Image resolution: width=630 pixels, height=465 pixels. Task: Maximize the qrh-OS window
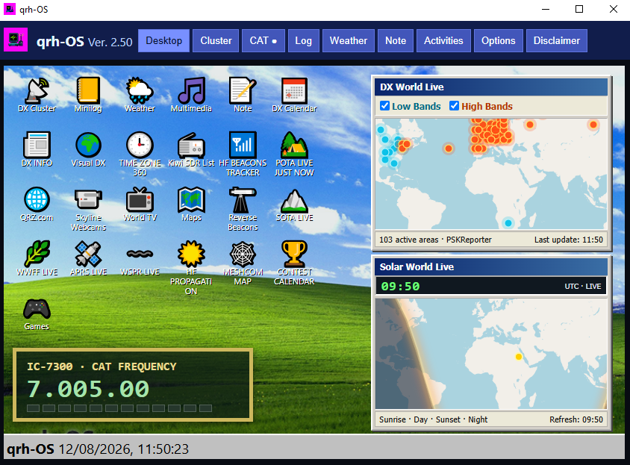point(579,9)
